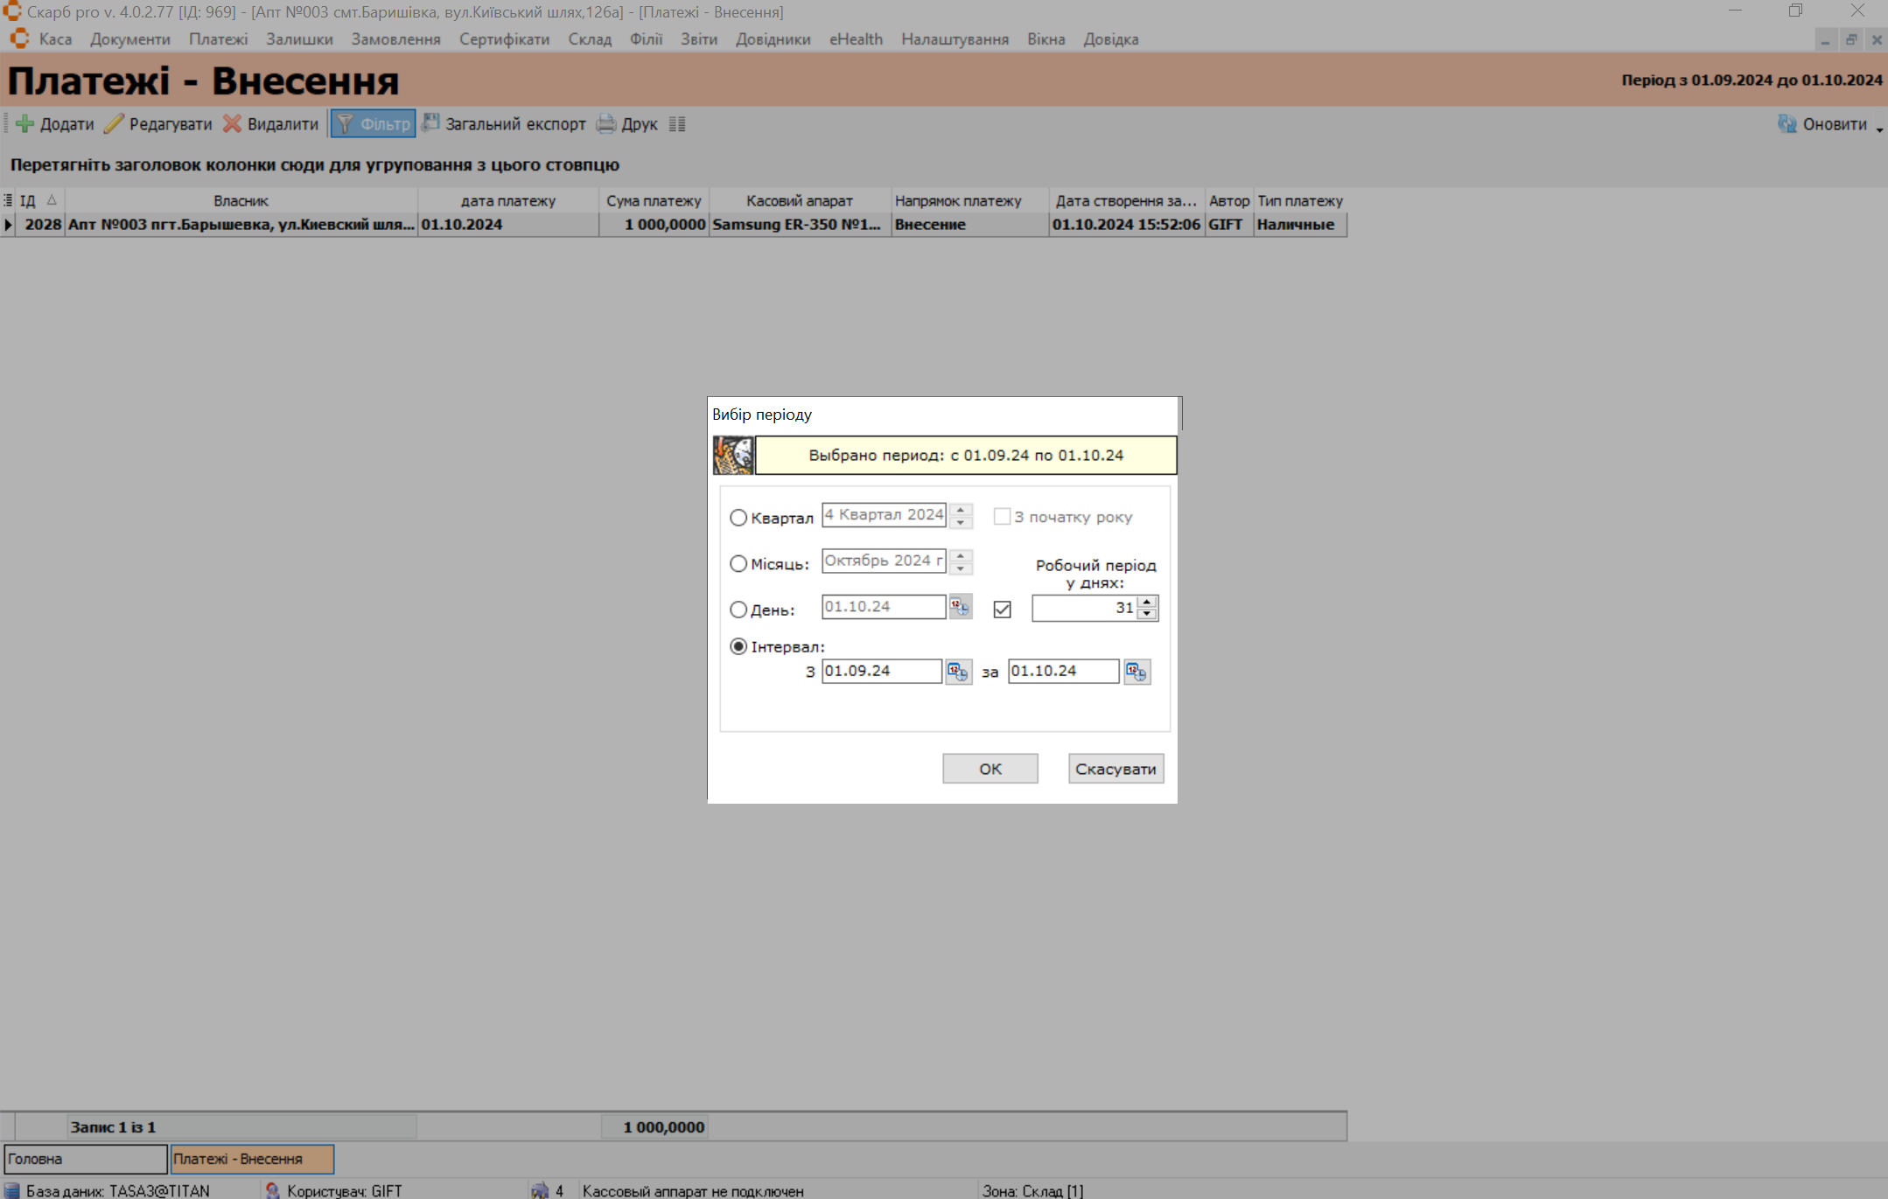This screenshot has height=1199, width=1888.
Task: Click the Друк printer icon
Action: tap(605, 124)
